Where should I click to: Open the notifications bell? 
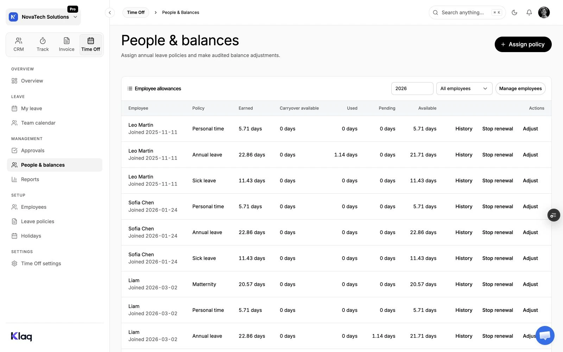pos(529,13)
